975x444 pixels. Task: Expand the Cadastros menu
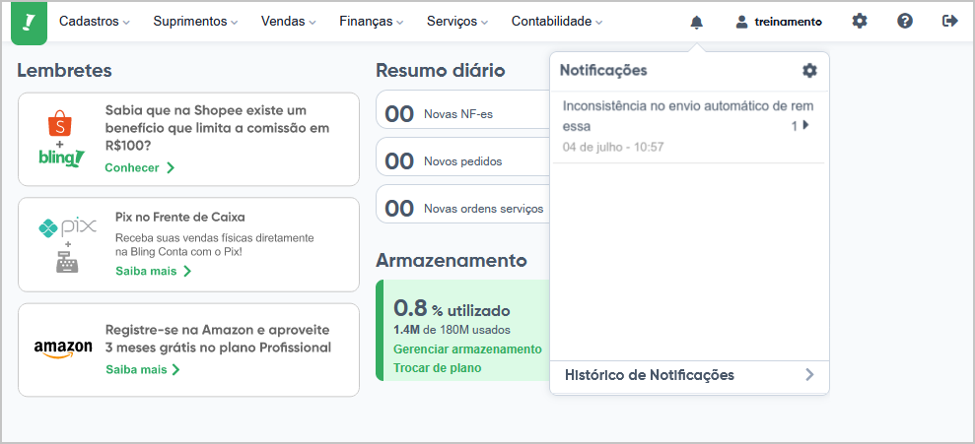[x=95, y=22]
